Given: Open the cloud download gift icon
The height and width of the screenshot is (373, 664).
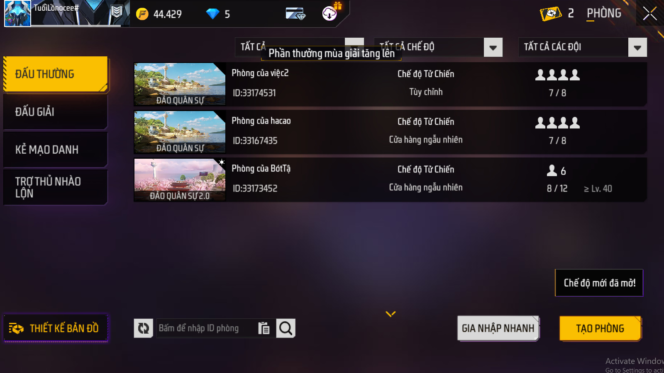Looking at the screenshot, I should [330, 13].
